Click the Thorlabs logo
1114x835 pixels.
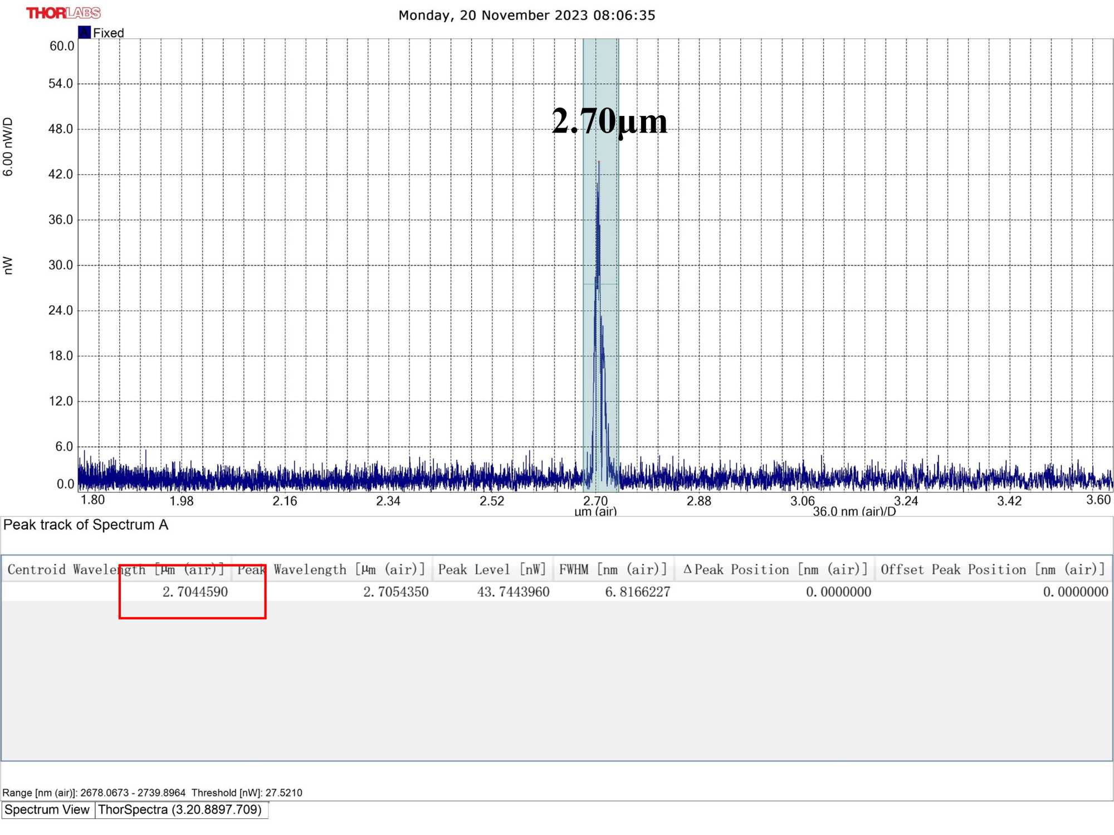click(x=63, y=13)
